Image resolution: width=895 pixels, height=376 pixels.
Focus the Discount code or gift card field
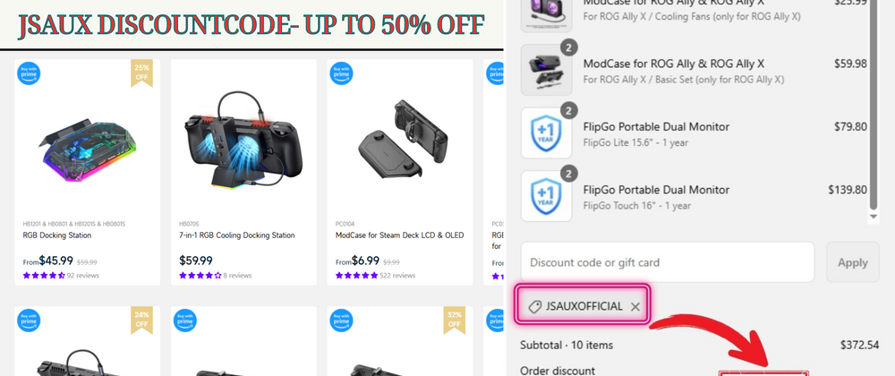click(x=668, y=262)
